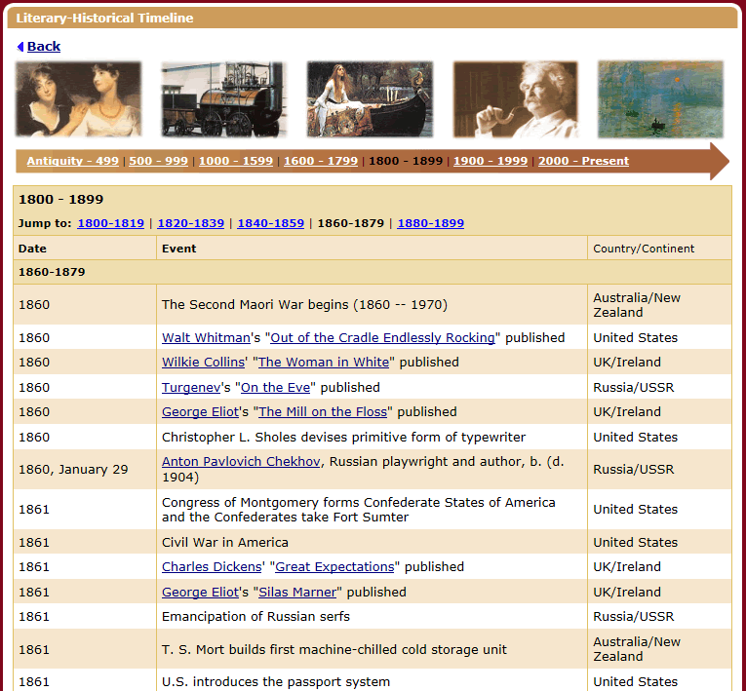Open the Turgenev author link
Image resolution: width=746 pixels, height=691 pixels.
191,387
